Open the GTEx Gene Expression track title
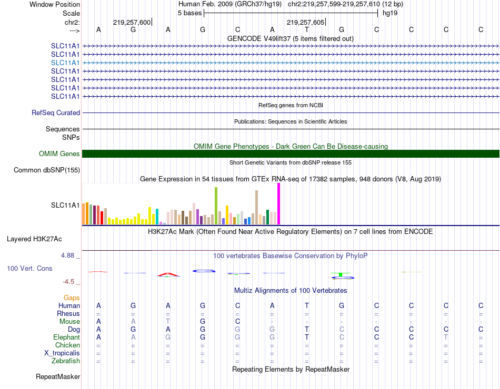 coord(290,179)
